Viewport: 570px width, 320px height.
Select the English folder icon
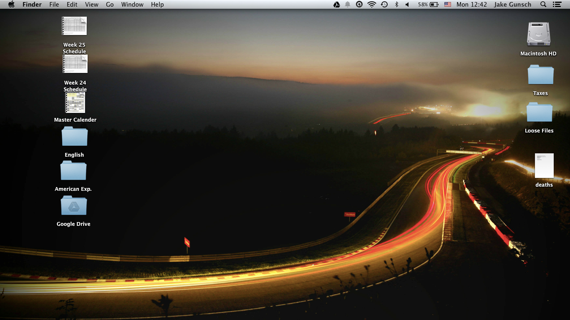[75, 137]
